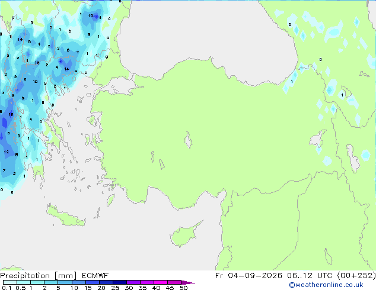Click the '(00+252)' forecast offset text
This screenshot has width=376, height=290.
pyautogui.click(x=356, y=276)
